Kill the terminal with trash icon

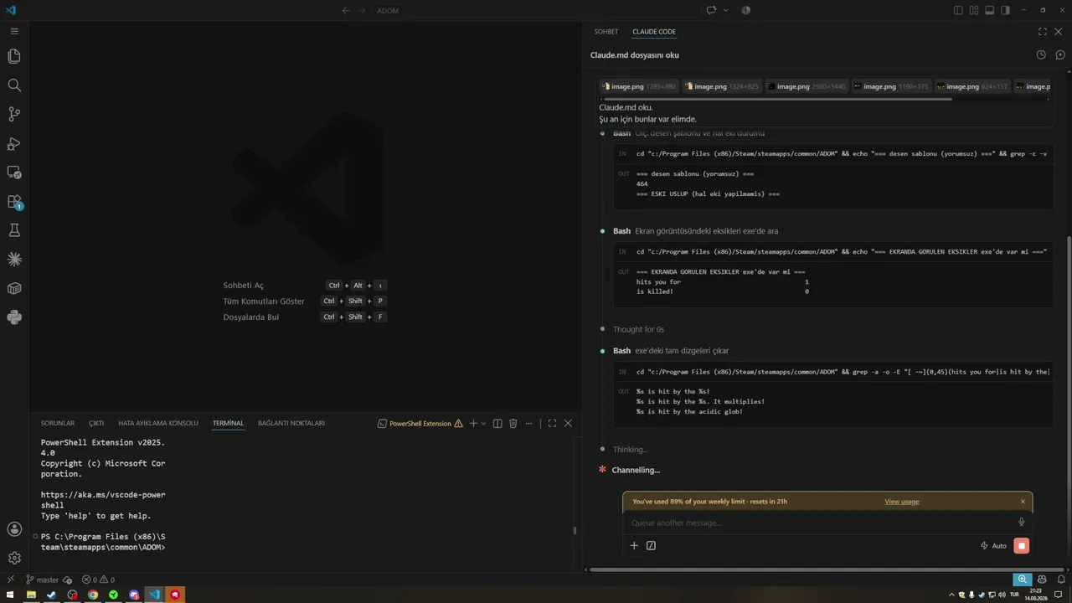pyautogui.click(x=513, y=424)
